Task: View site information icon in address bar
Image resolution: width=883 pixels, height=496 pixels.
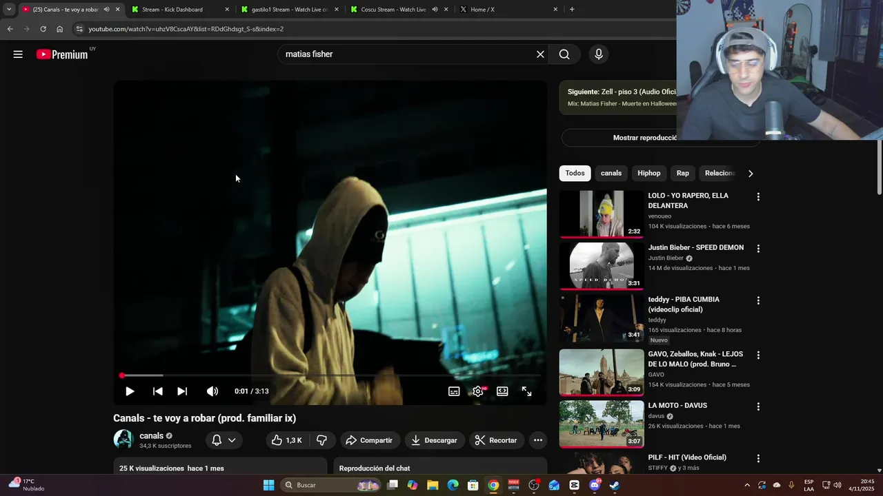Action: [79, 29]
